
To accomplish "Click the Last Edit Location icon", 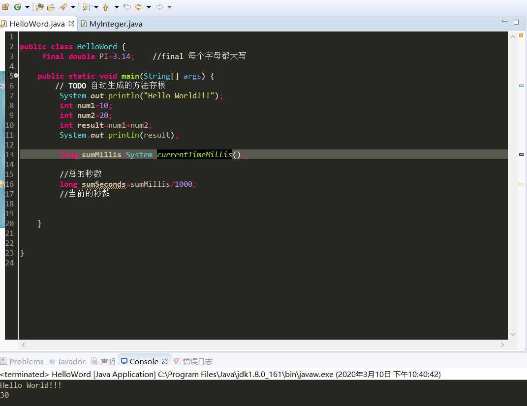I will (x=127, y=7).
